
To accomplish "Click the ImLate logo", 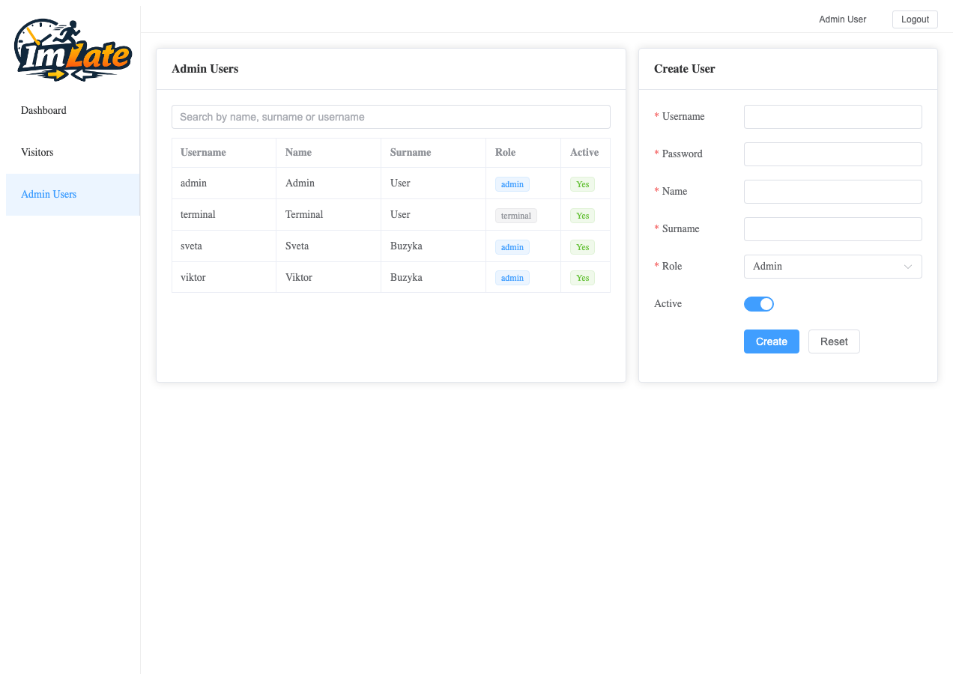I will tap(71, 49).
